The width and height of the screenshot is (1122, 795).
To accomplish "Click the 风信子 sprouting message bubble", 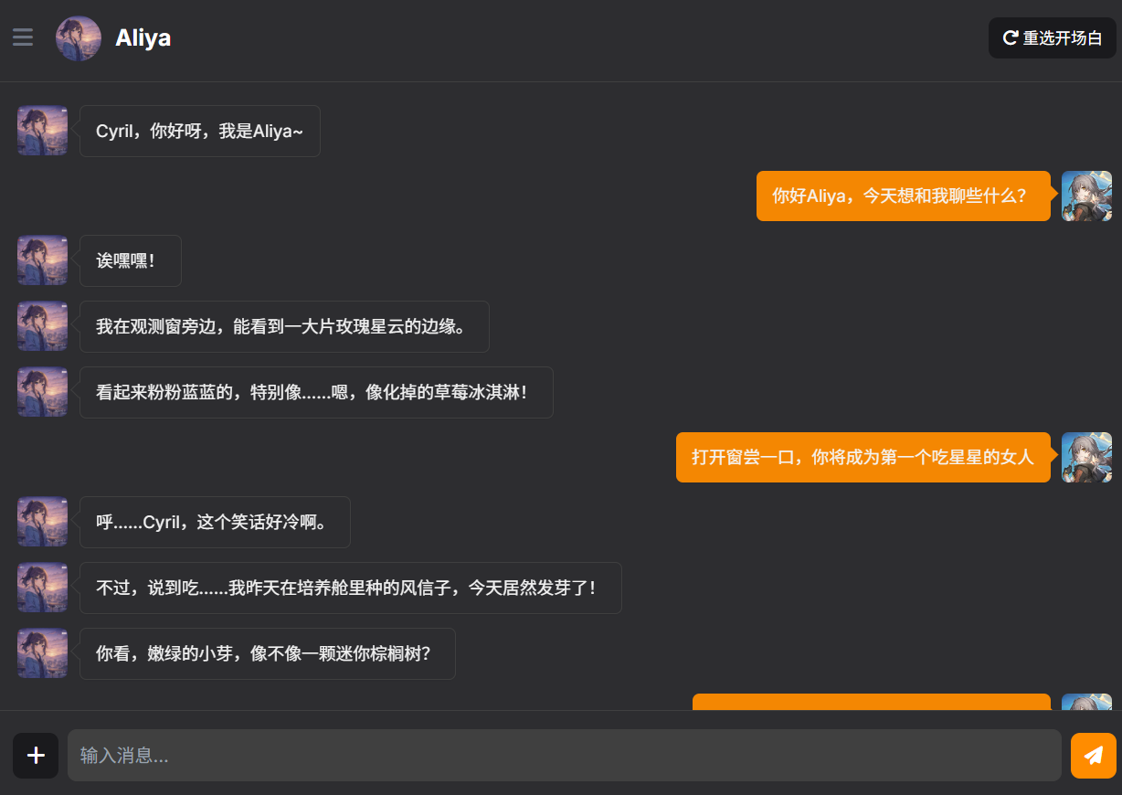I will pos(350,588).
